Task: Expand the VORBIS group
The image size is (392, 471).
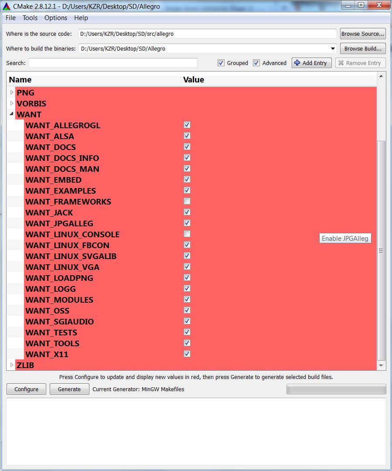Action: tap(11, 103)
